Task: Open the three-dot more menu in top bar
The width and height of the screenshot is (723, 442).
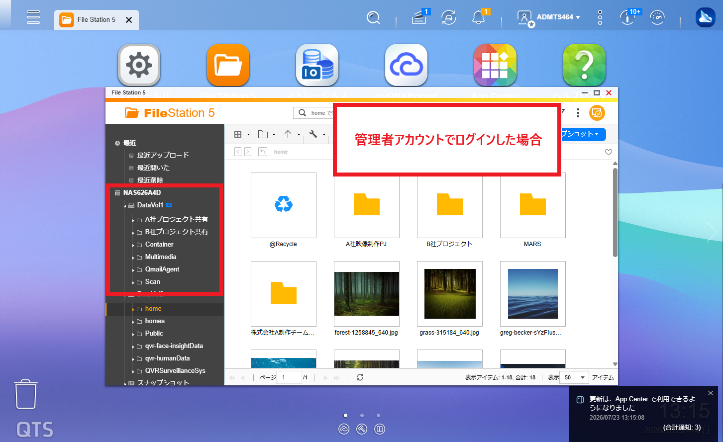Action: [600, 18]
